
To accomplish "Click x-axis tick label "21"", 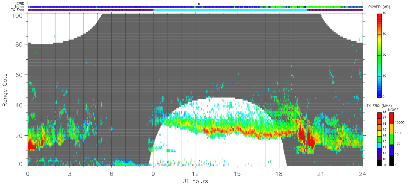I will click(x=321, y=174).
